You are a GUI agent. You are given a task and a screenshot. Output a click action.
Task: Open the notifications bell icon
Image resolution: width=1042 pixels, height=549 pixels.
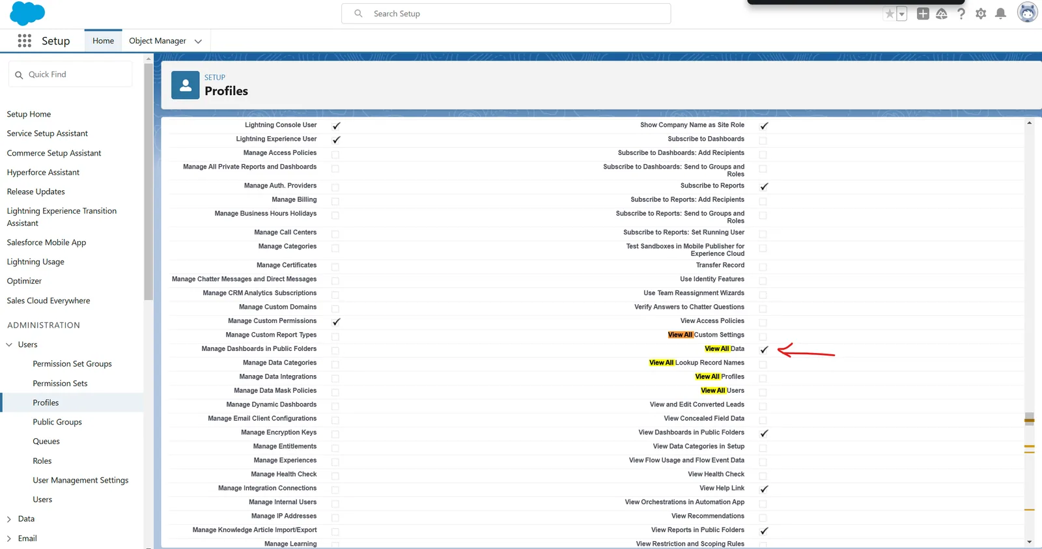click(1001, 14)
